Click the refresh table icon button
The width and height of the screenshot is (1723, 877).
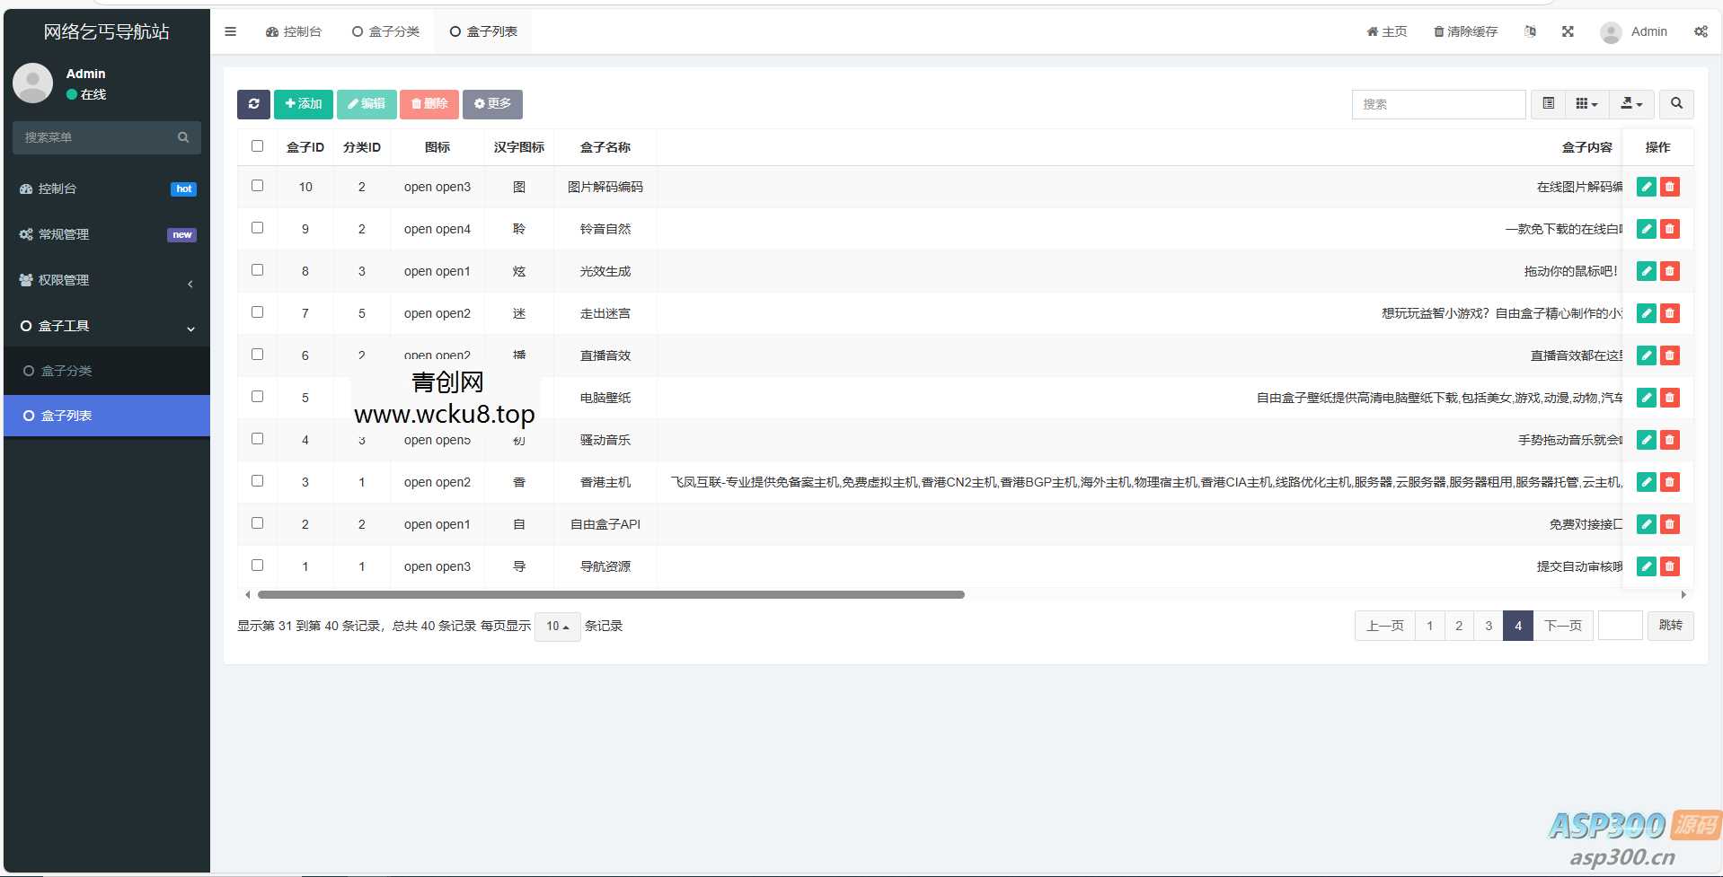tap(253, 104)
